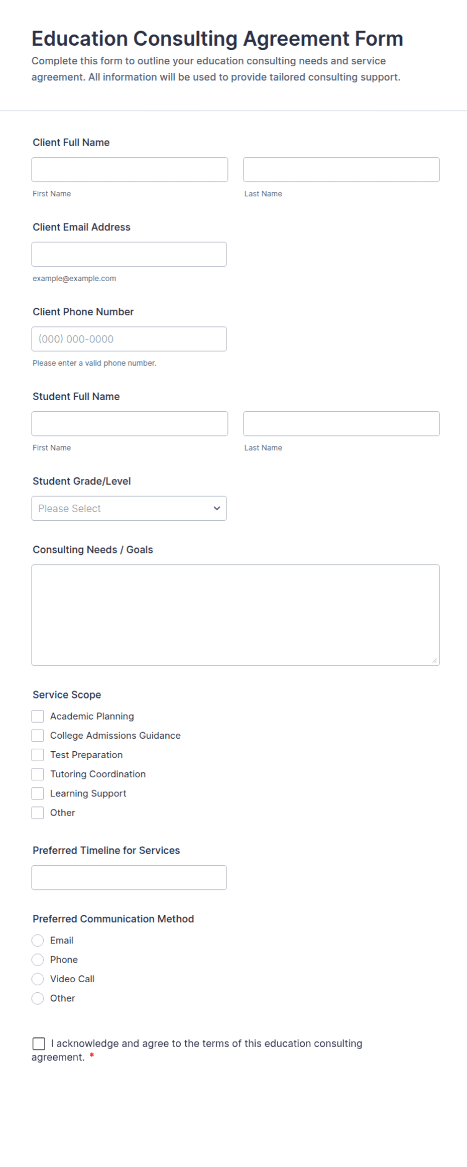The height and width of the screenshot is (1167, 467).
Task: Check the agreement acknowledgment checkbox
Action: pyautogui.click(x=39, y=1044)
